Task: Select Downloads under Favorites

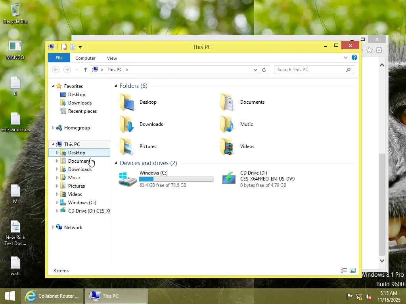Action: (x=80, y=103)
